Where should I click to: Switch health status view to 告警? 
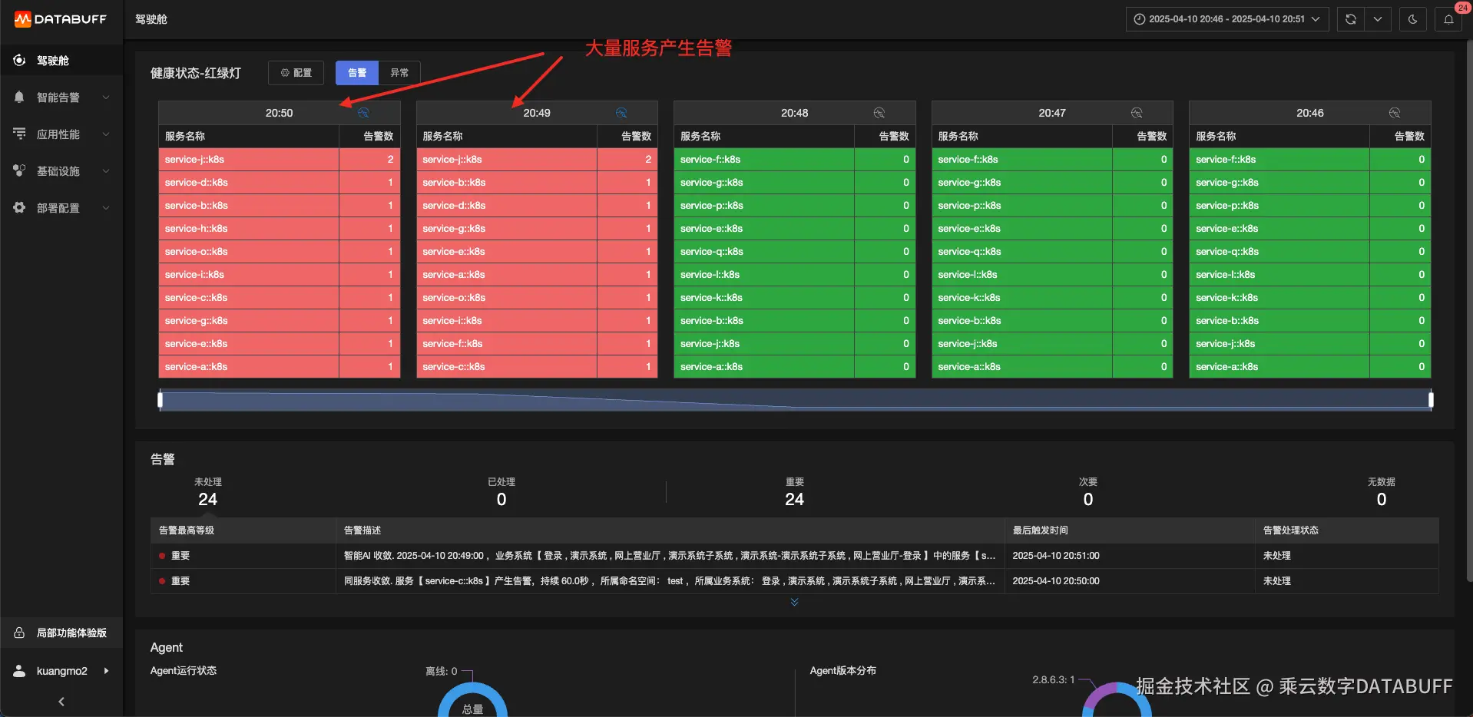coord(357,73)
